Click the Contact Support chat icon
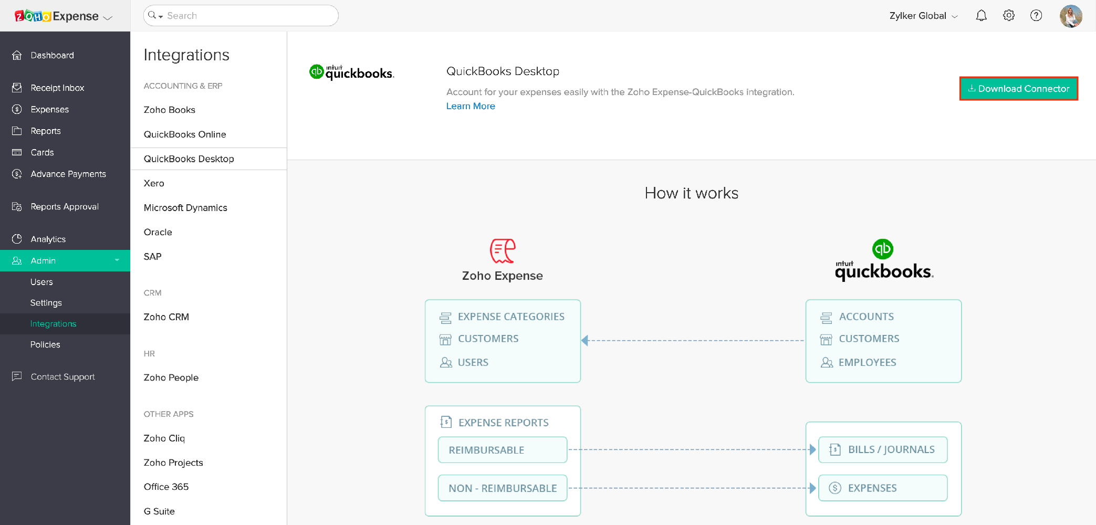 [x=17, y=376]
